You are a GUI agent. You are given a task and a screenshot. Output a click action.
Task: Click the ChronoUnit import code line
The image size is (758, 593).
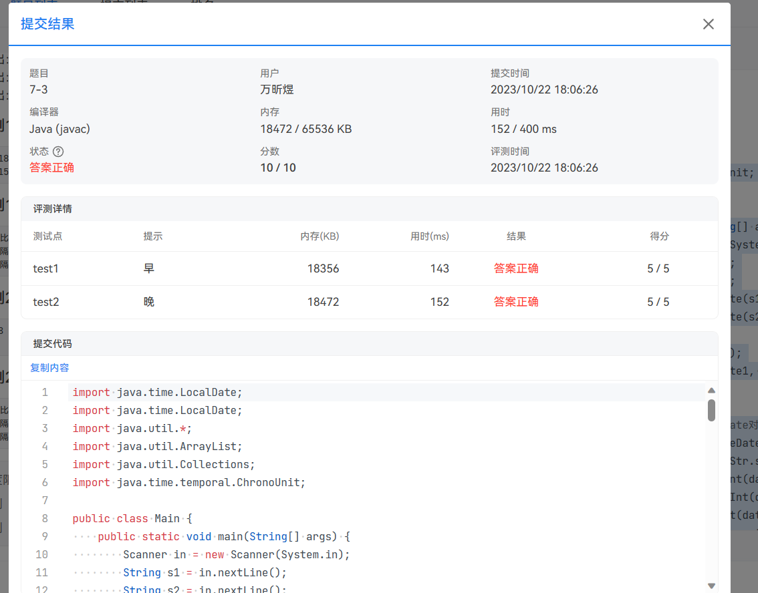189,482
